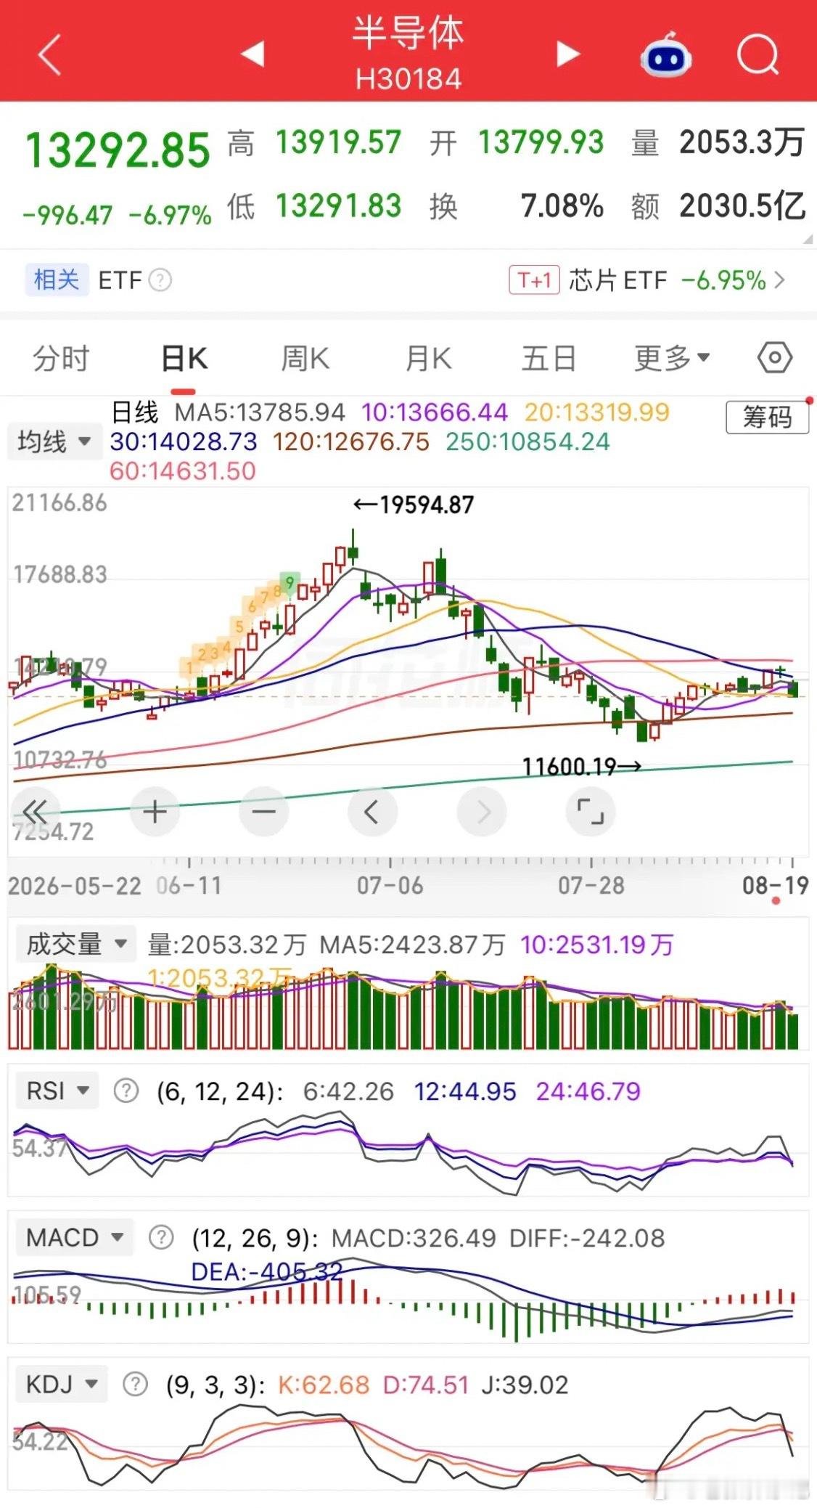
Task: Open the MACD indicator dropdown
Action: click(74, 1237)
